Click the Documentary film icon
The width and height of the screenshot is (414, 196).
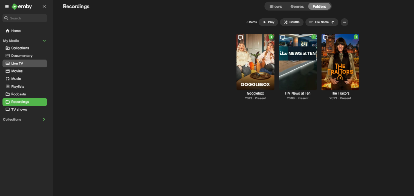8,56
